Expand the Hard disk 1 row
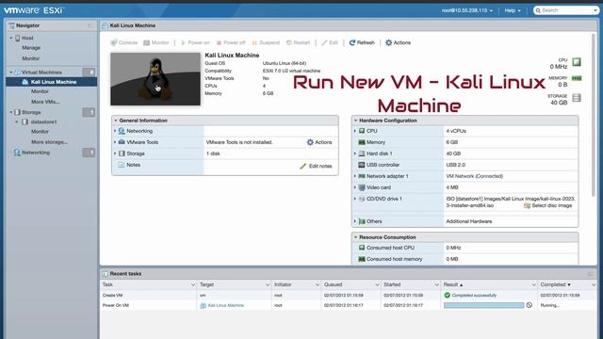 355,153
